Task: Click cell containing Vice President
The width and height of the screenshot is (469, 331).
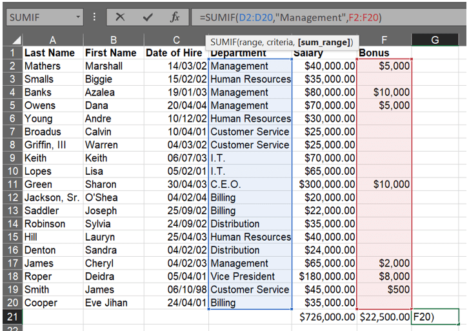Action: 250,276
